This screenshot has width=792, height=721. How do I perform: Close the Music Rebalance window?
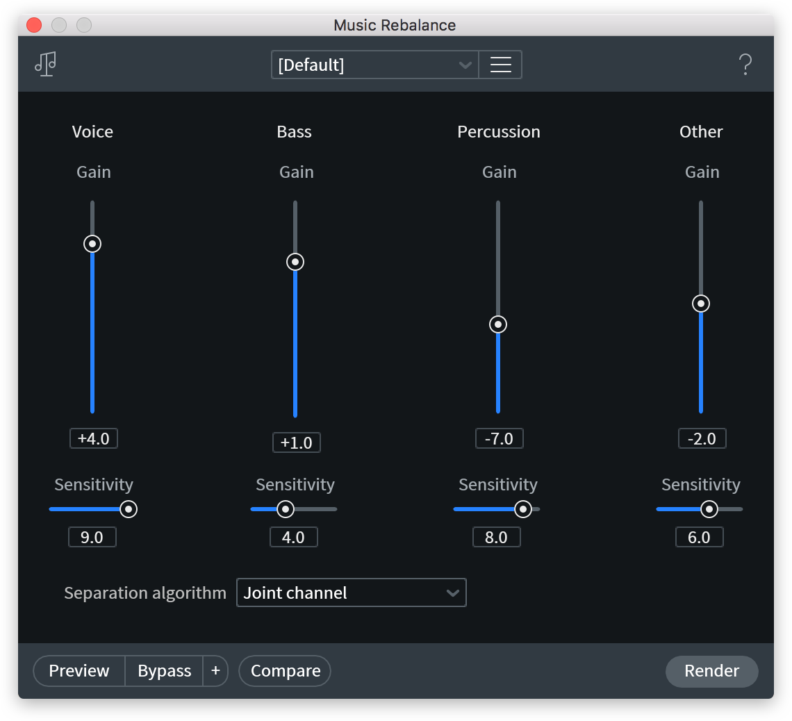tap(34, 26)
